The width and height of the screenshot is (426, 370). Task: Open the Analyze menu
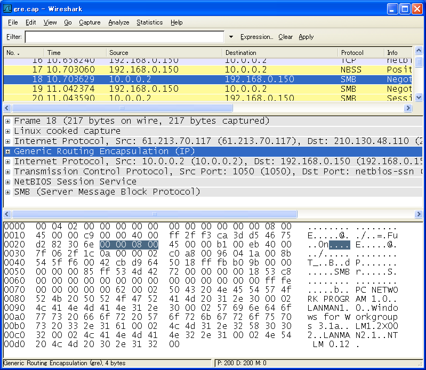[x=119, y=22]
